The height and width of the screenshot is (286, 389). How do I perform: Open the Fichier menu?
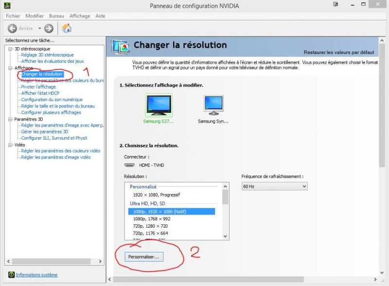13,16
